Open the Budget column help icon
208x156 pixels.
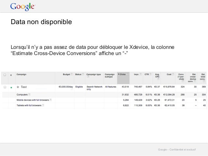click(x=72, y=74)
